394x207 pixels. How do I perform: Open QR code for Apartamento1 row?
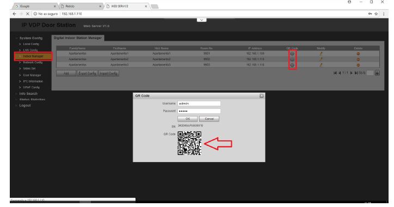coord(292,54)
